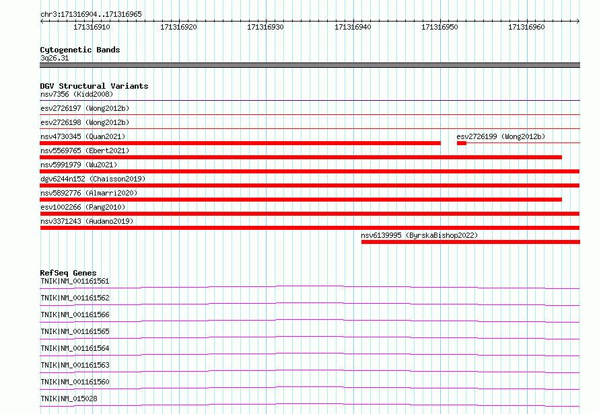Select the RefSeq Genes track title

tap(68, 273)
